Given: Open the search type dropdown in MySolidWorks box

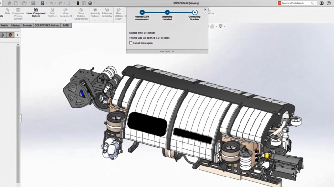Looking at the screenshot, I should click(x=316, y=3).
